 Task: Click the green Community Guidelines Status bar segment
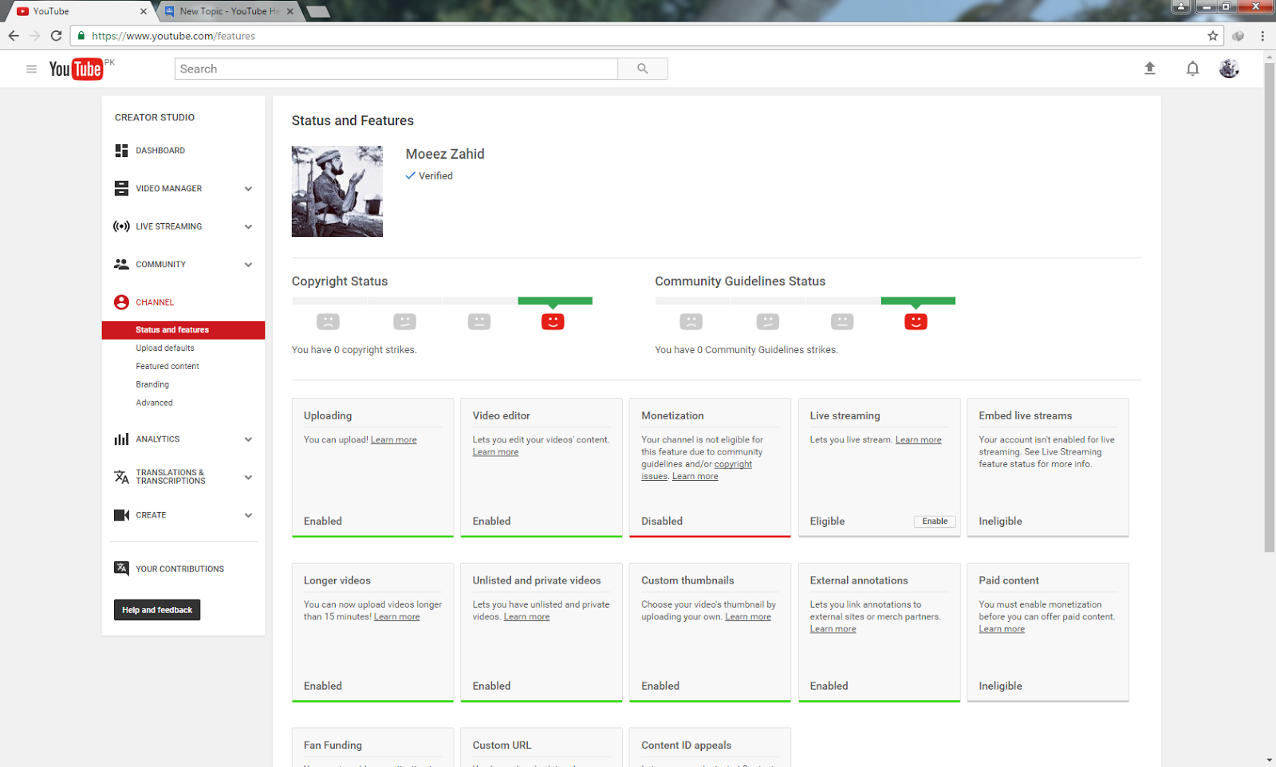(918, 301)
